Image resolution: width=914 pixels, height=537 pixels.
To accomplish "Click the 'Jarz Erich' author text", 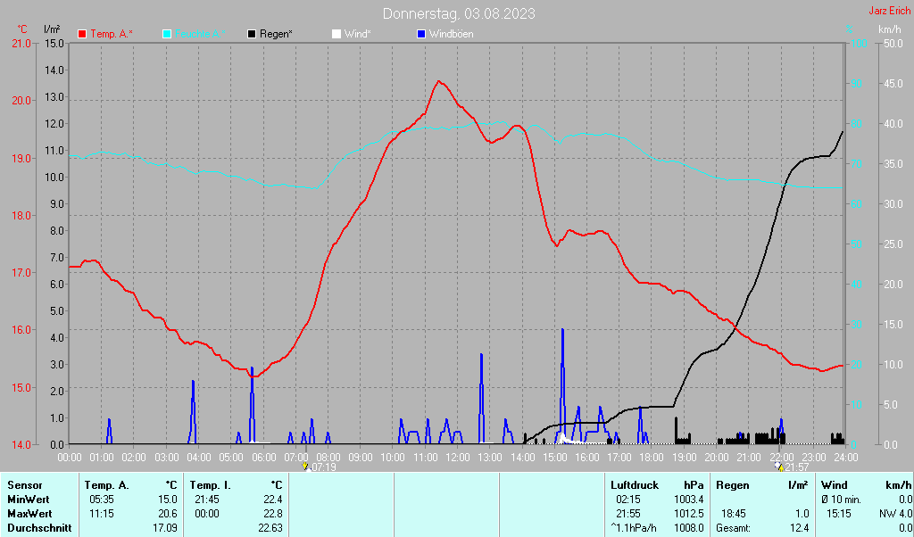I will point(890,11).
